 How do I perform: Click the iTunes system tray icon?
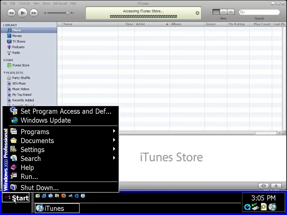272,207
